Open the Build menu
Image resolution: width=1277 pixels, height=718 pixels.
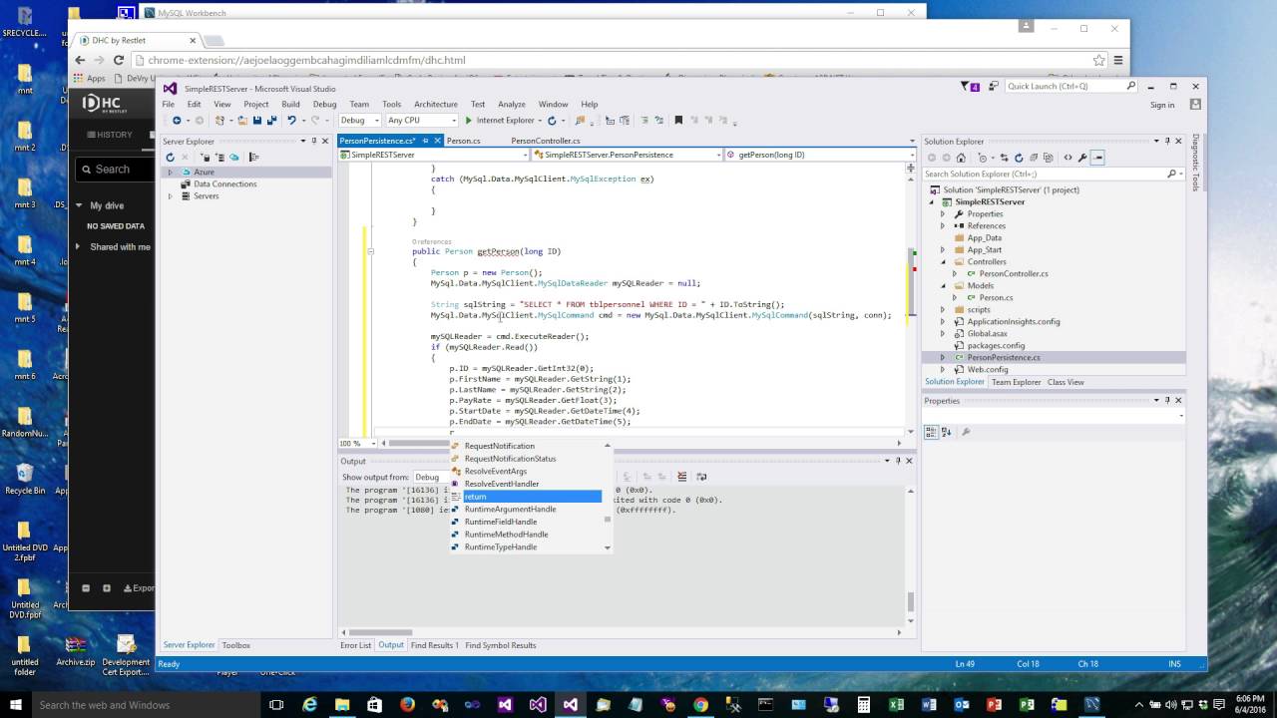pyautogui.click(x=290, y=104)
